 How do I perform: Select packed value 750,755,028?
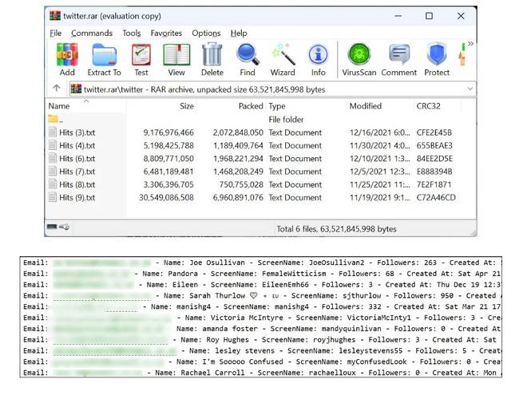[x=241, y=184]
